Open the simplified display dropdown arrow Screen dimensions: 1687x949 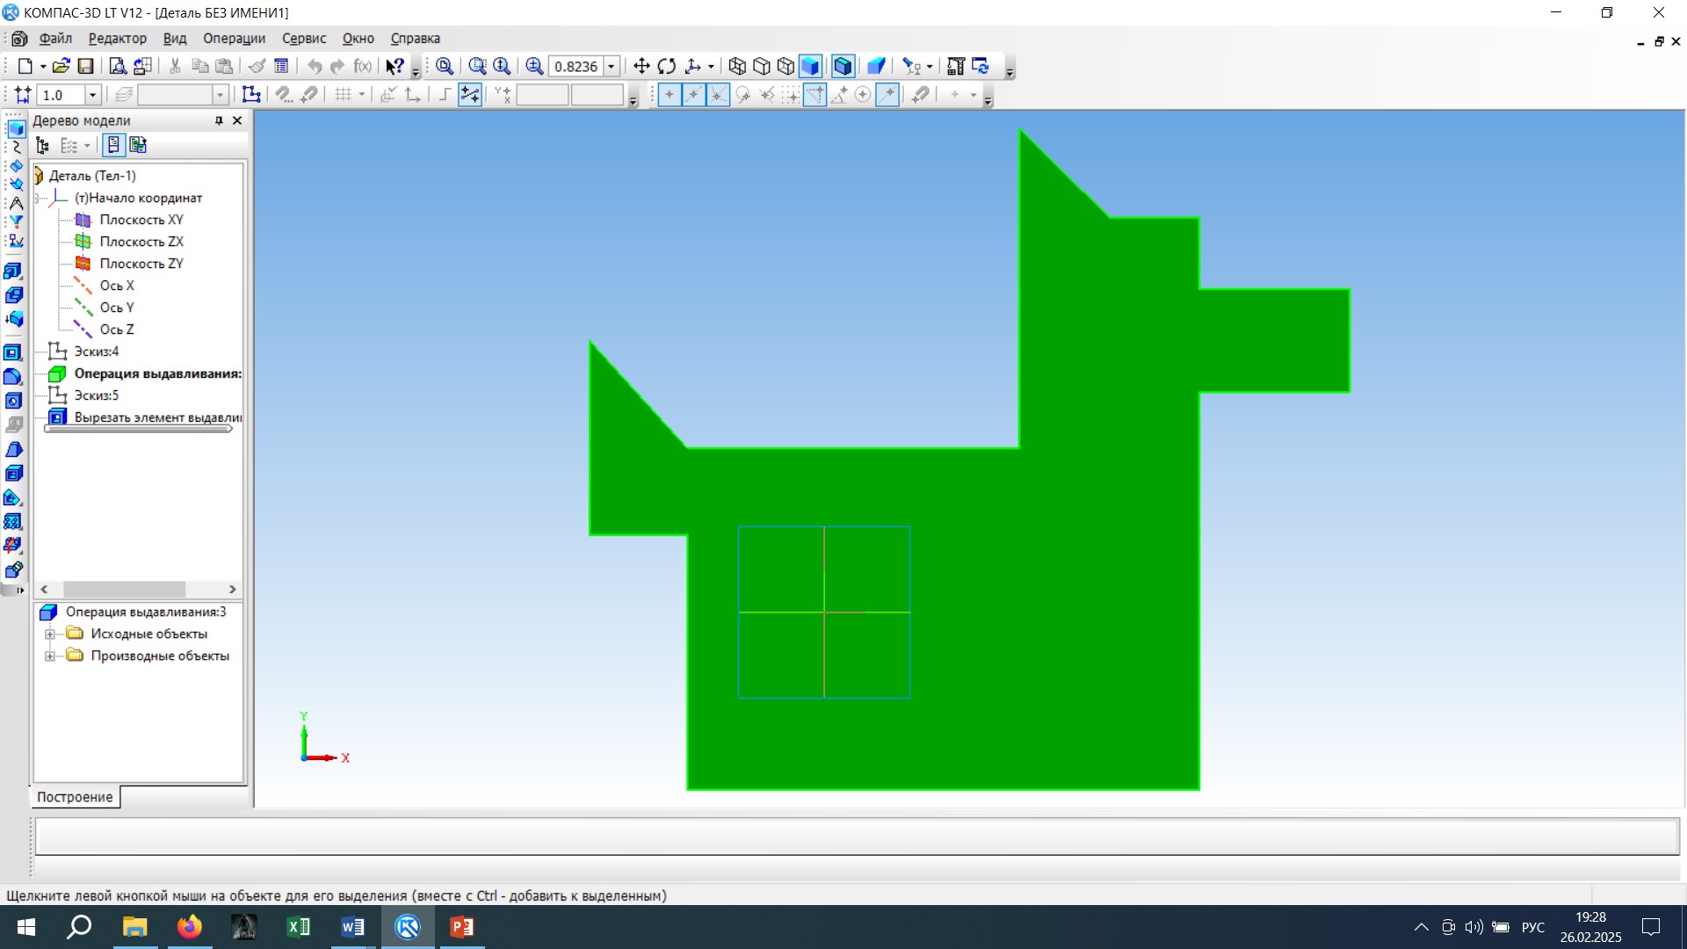930,66
